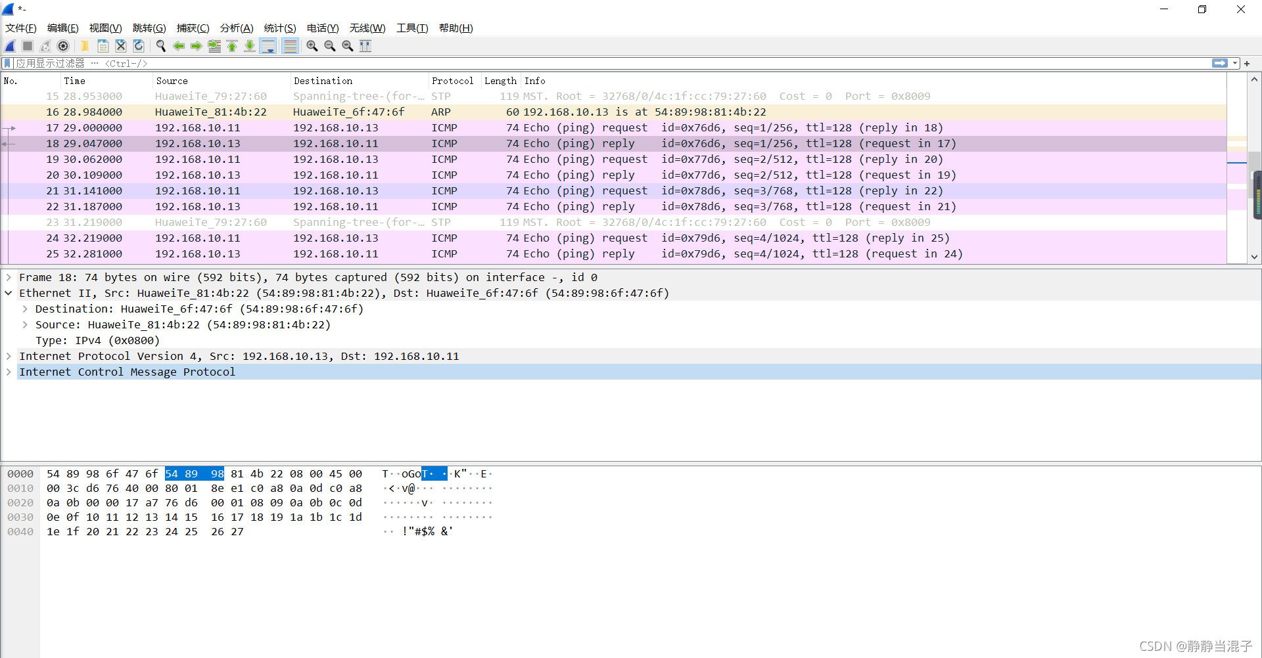
Task: Select packet 20 ICMP echo reply
Action: 614,175
